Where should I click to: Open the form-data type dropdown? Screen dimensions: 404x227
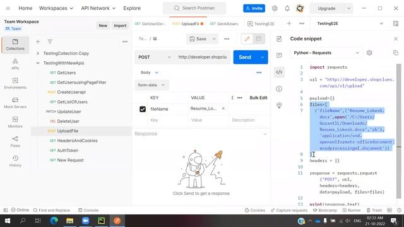(x=151, y=85)
